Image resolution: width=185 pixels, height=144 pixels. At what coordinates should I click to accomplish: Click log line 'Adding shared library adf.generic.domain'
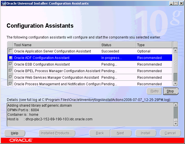click(x=40, y=106)
